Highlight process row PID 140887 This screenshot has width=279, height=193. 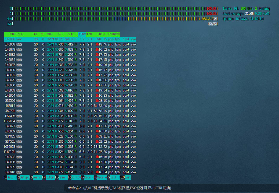click(x=70, y=65)
